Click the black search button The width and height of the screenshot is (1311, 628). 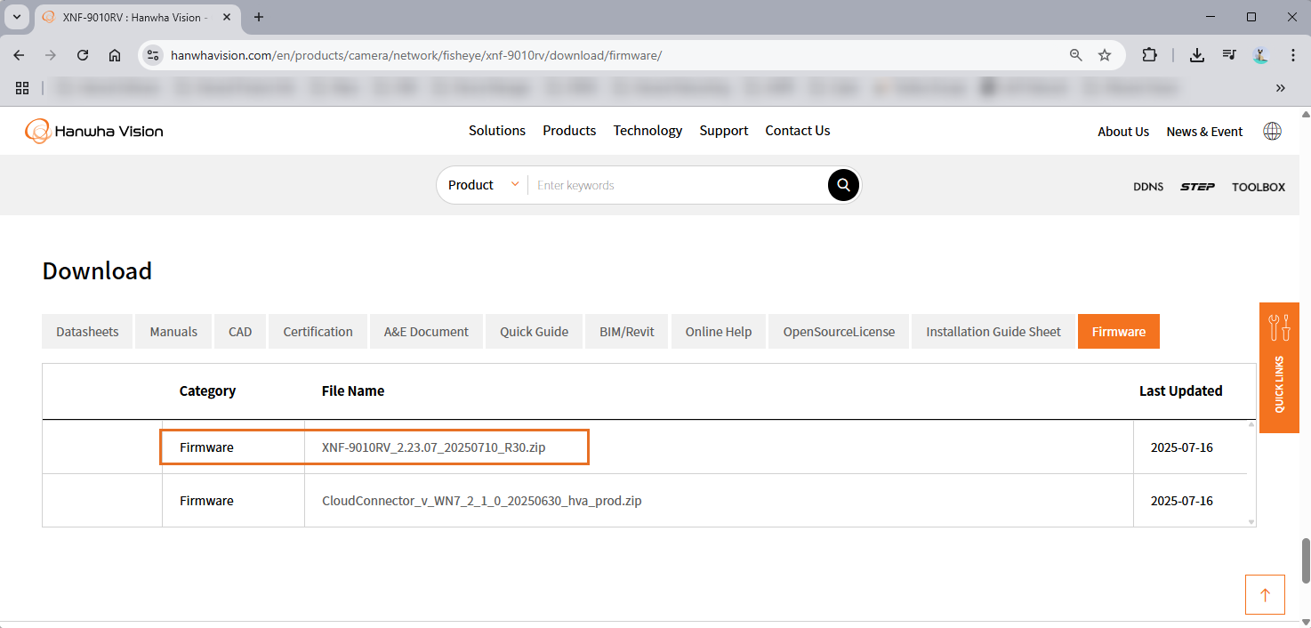point(843,185)
